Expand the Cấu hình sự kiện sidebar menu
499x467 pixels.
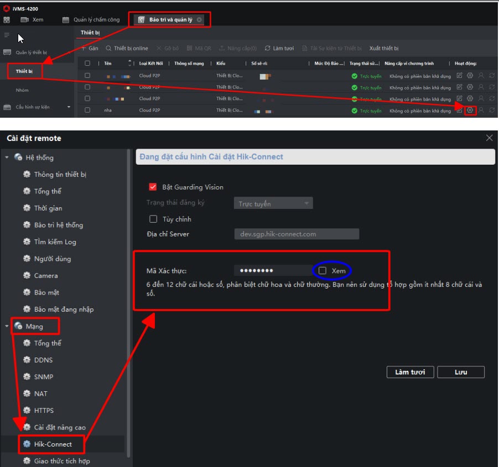coord(69,107)
